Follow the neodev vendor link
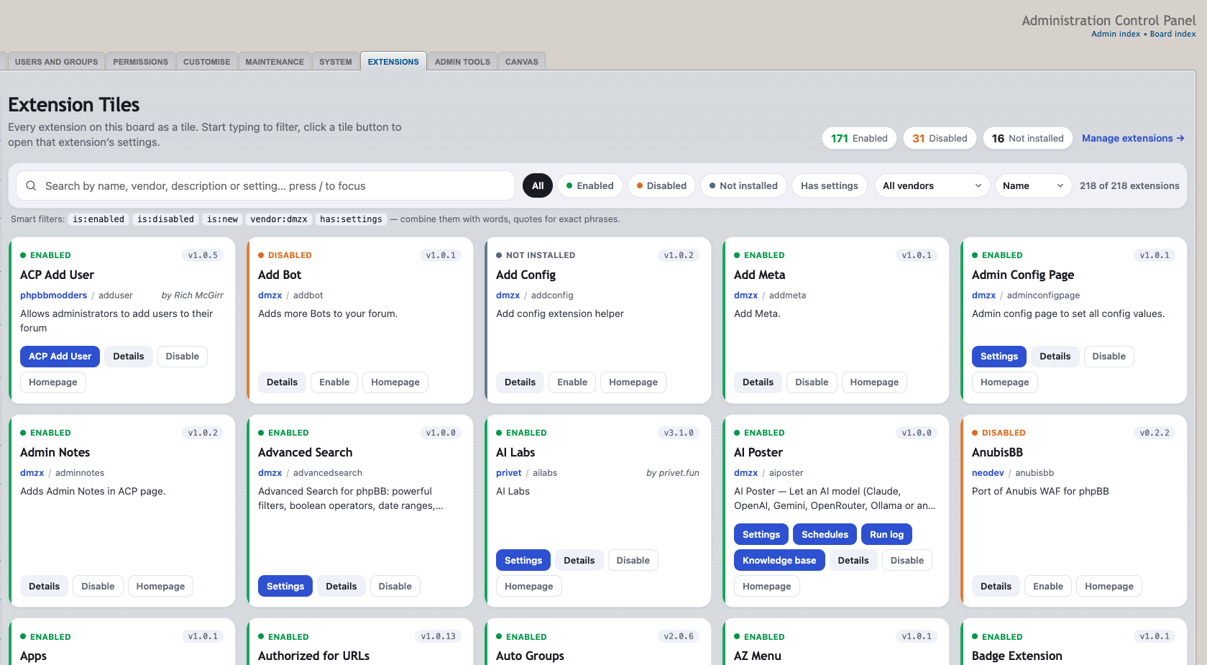The width and height of the screenshot is (1207, 665). pos(988,473)
